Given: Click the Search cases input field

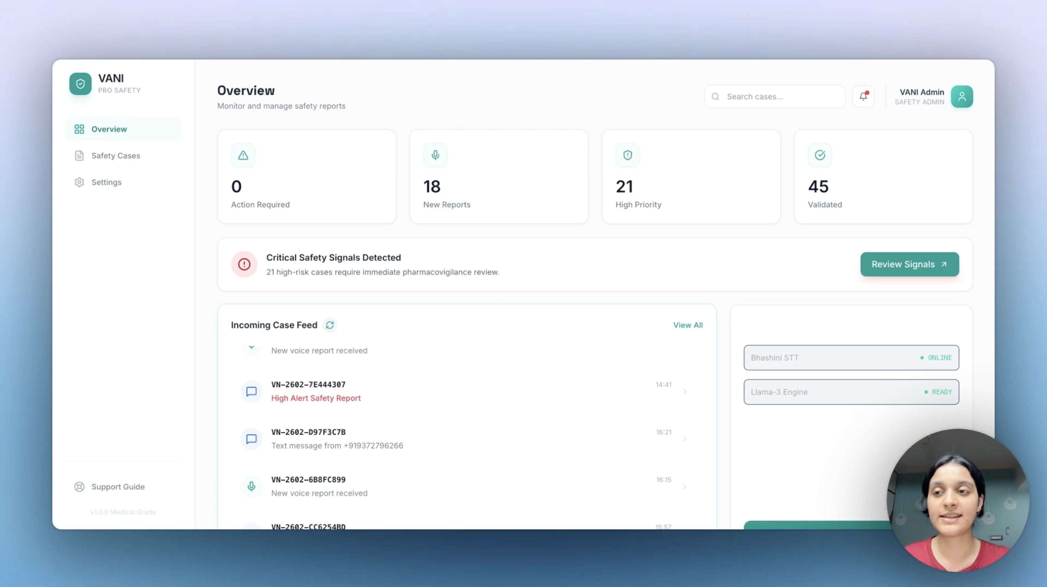Looking at the screenshot, I should tap(780, 97).
